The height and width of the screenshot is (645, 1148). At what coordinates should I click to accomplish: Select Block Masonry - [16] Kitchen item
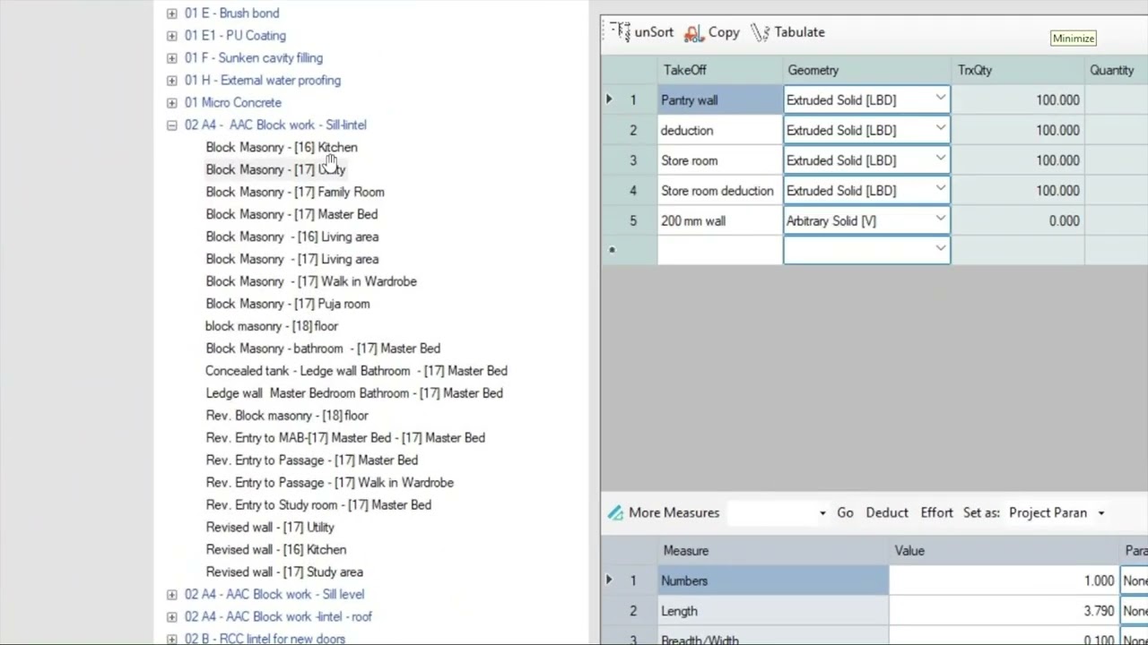[x=282, y=147]
